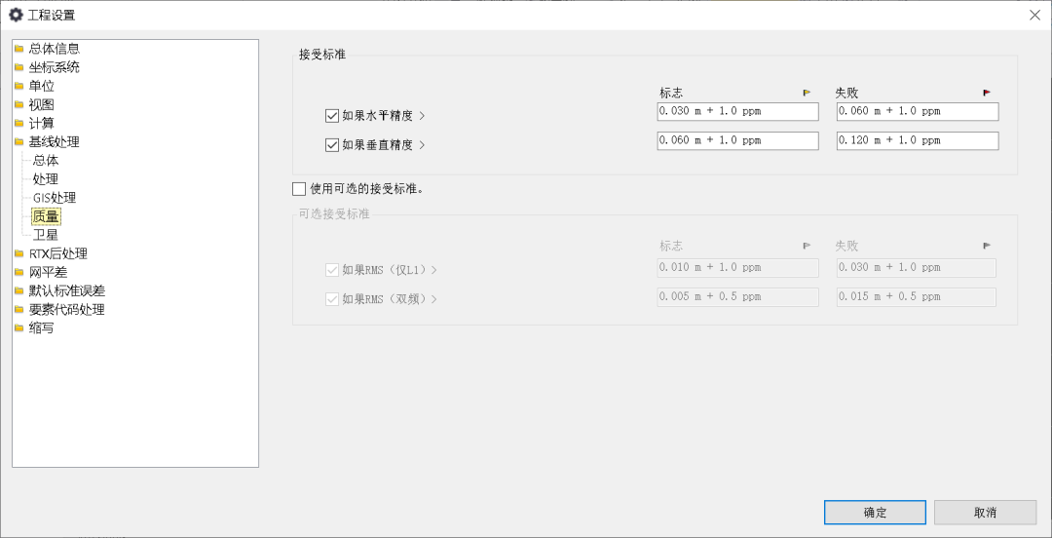This screenshot has width=1052, height=538.
Task: Select 处理 under 基线处理
Action: (46, 179)
